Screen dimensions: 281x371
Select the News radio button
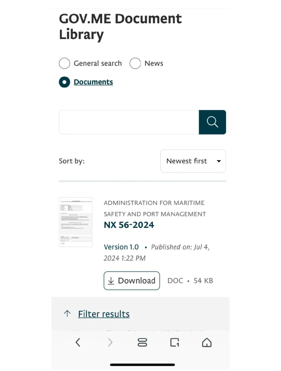click(x=135, y=63)
